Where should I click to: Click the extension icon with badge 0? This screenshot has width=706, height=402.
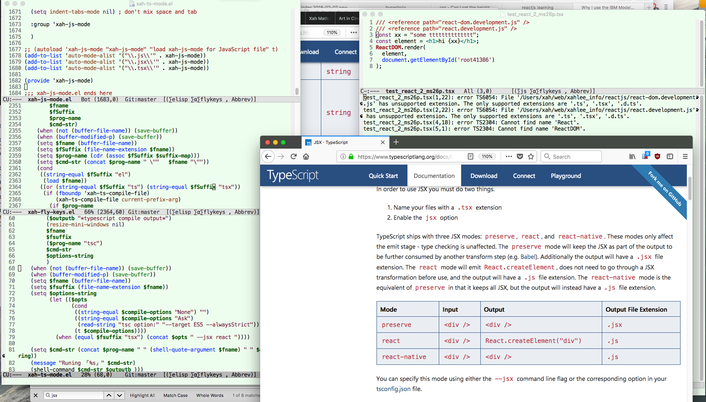coord(645,156)
